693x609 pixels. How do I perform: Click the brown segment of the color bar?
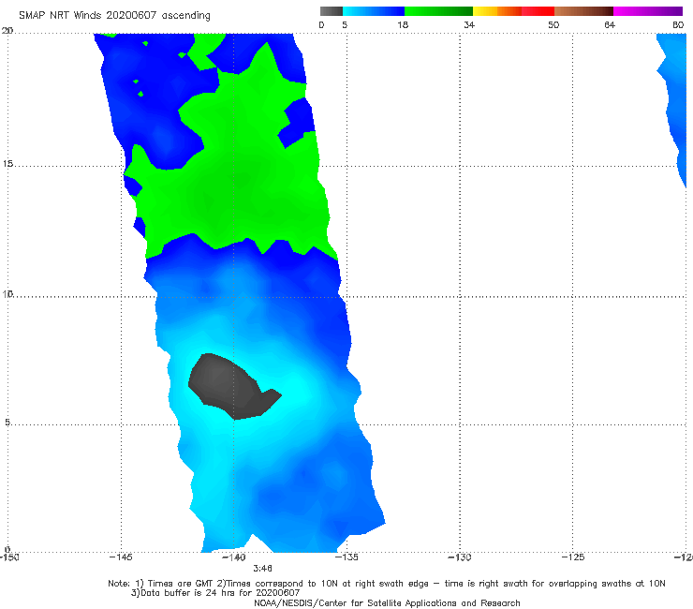pos(583,11)
